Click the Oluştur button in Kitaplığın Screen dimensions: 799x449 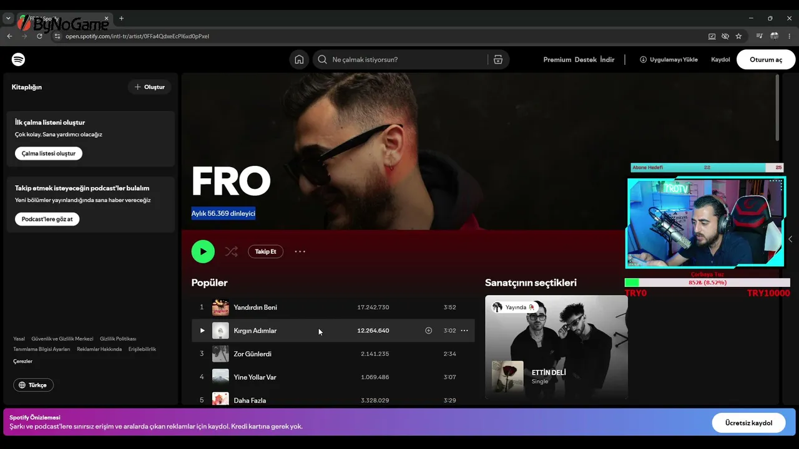point(150,87)
